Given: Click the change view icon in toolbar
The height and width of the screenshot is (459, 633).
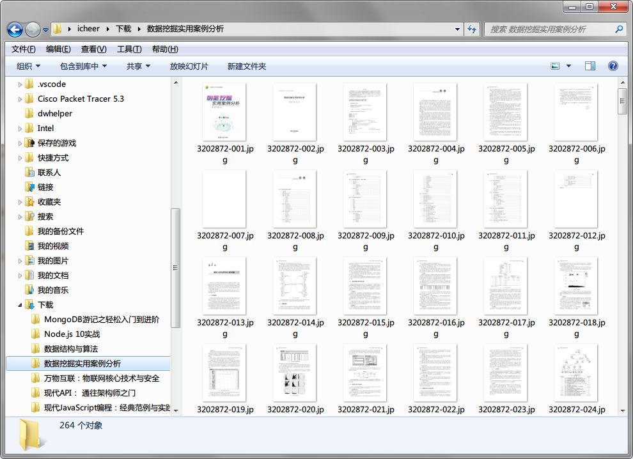Looking at the screenshot, I should click(555, 66).
